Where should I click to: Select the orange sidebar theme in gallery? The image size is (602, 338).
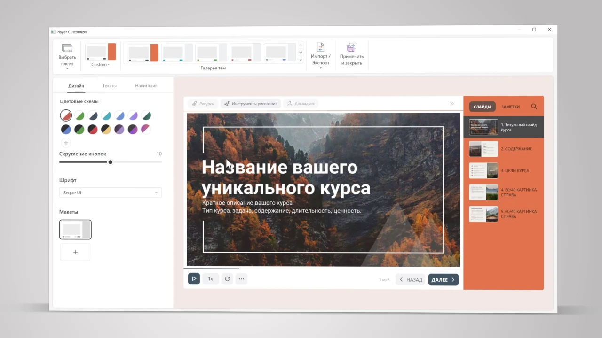click(x=143, y=53)
